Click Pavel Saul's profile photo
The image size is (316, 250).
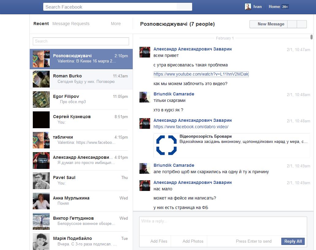click(x=41, y=181)
